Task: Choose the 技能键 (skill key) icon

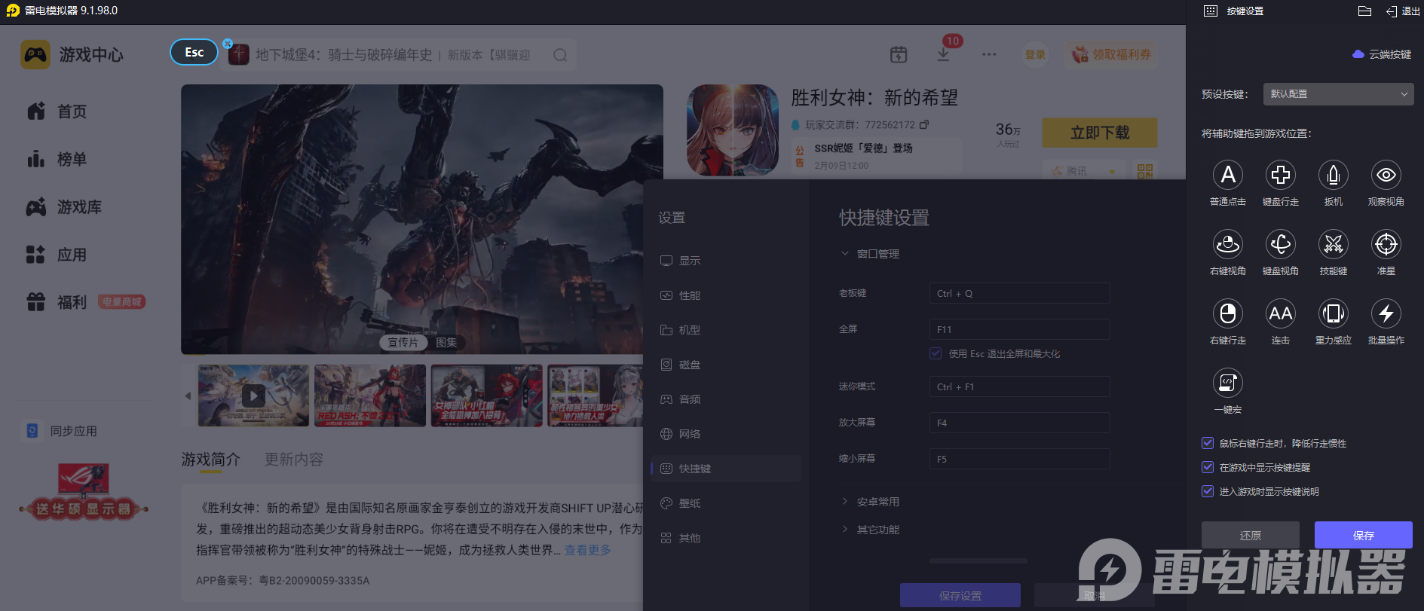Action: [1333, 245]
